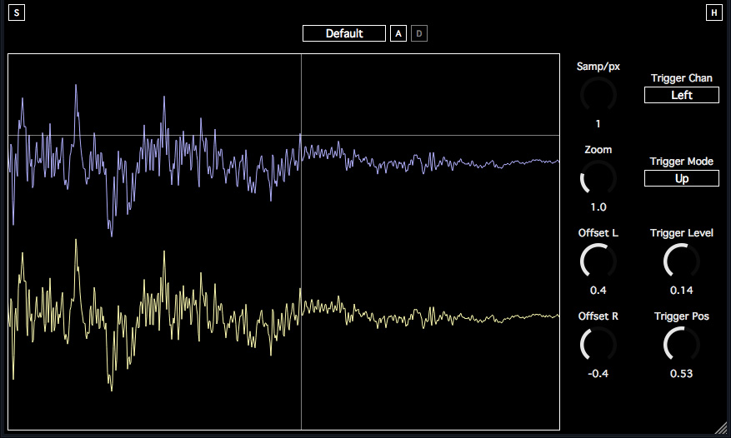Click the Samp/px value 1
This screenshot has width=731, height=438.
[x=598, y=124]
